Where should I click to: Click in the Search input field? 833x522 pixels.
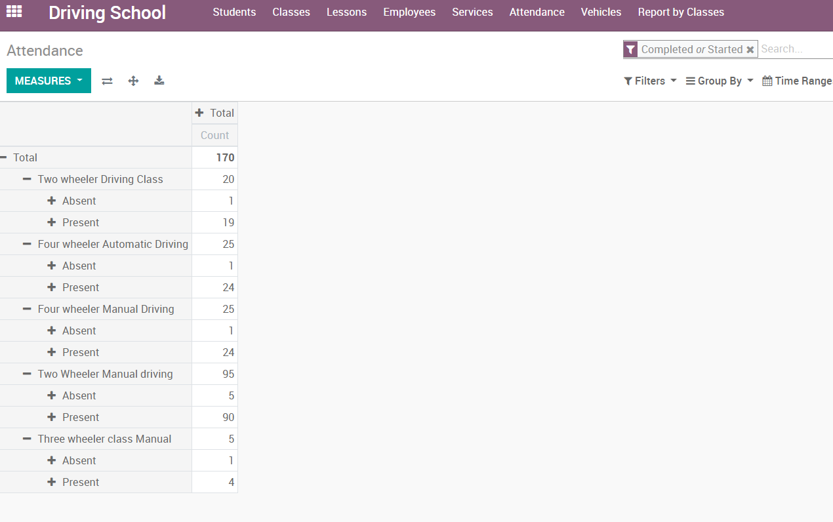[x=795, y=49]
